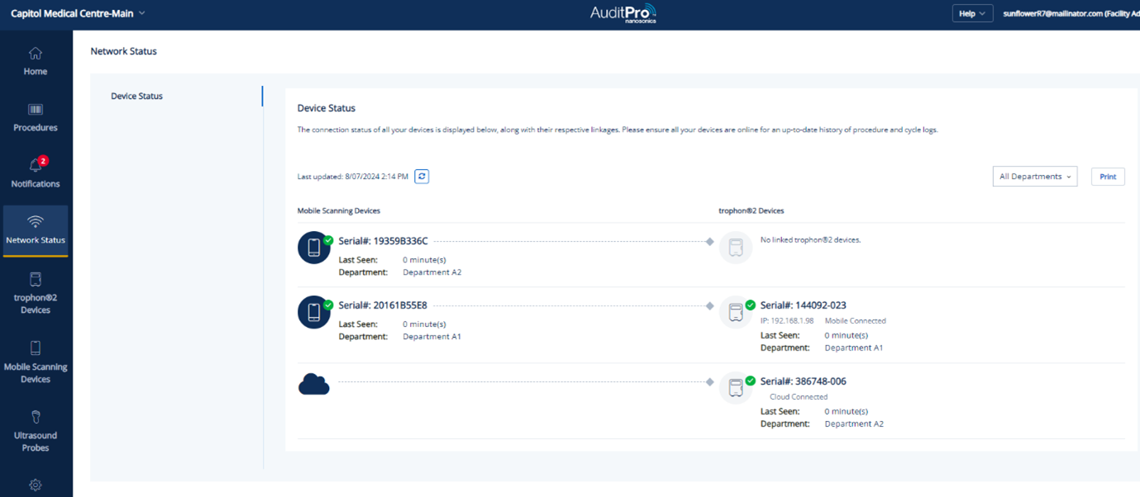Click the trophon device icon for 386748-006
This screenshot has height=497, width=1140.
click(x=736, y=388)
